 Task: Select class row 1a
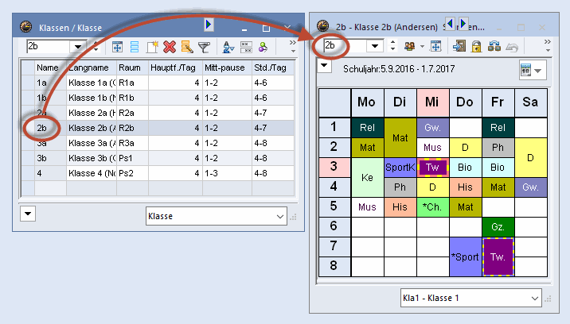click(158, 83)
